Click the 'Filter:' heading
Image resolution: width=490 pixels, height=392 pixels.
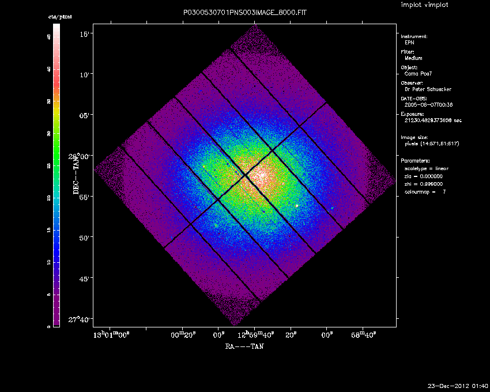(408, 52)
